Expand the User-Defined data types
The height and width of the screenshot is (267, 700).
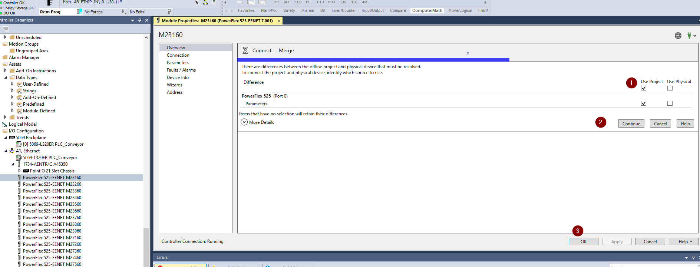pos(12,84)
